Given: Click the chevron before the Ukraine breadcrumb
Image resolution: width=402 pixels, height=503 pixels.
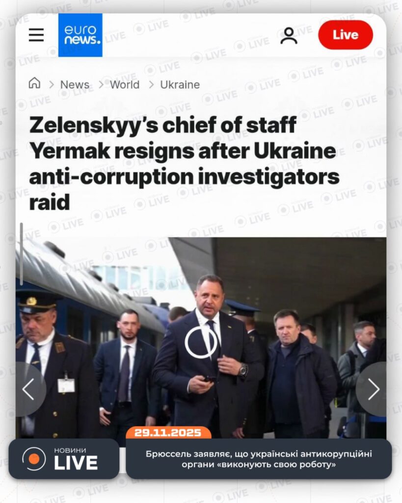Looking at the screenshot, I should 151,84.
